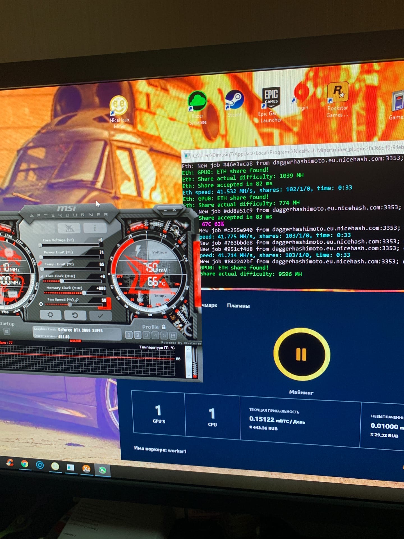Open Afterburner settings gear button
Viewport: 404px width, 539px height.
point(50,315)
